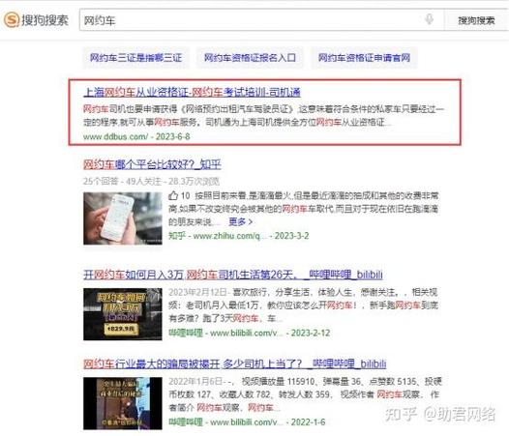The width and height of the screenshot is (509, 436).
Task: Open result 网约车哪个平台比较好?_知乎
Action: 152,164
